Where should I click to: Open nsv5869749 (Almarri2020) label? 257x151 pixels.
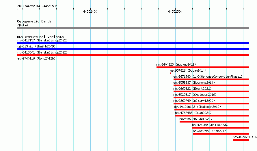point(194,101)
